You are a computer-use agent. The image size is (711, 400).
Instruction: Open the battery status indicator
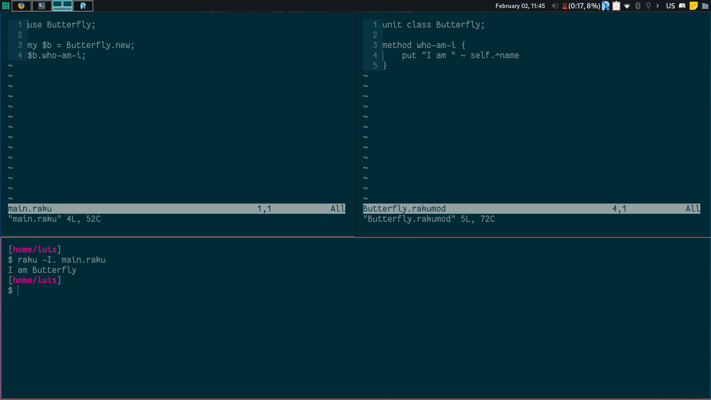[x=581, y=6]
